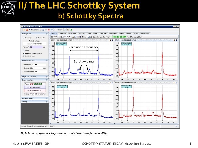
Task: Expand the Activity panel
Action: point(46,102)
